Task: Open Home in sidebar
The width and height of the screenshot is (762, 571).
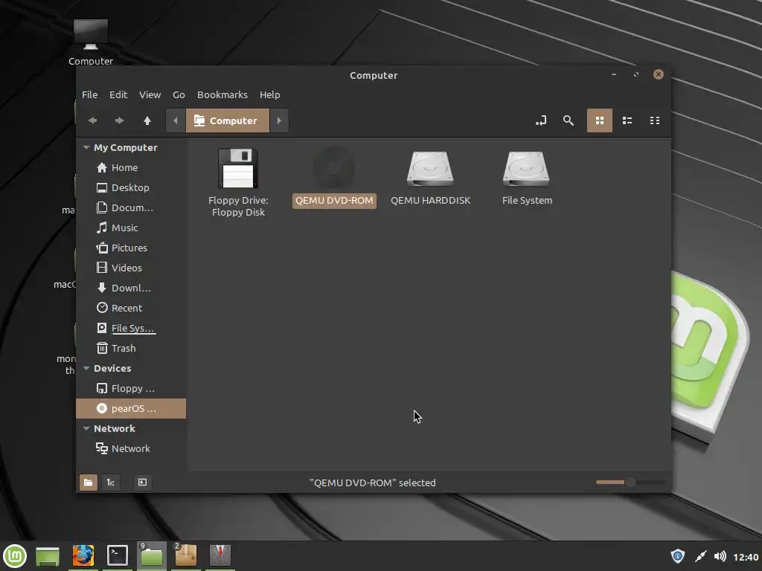Action: point(131,167)
